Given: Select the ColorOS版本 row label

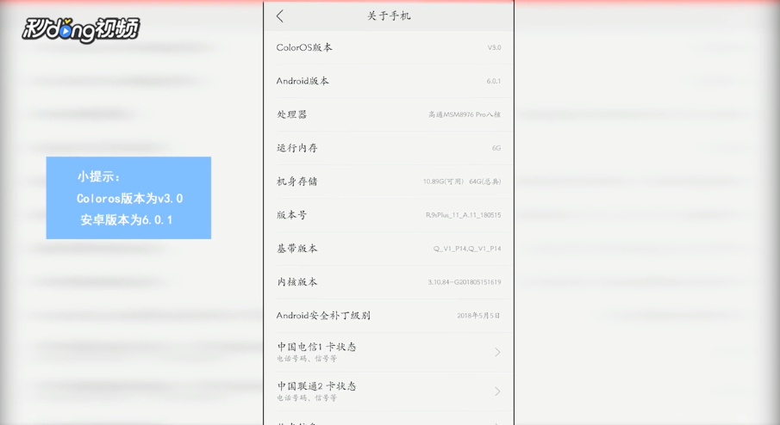Looking at the screenshot, I should pos(304,47).
